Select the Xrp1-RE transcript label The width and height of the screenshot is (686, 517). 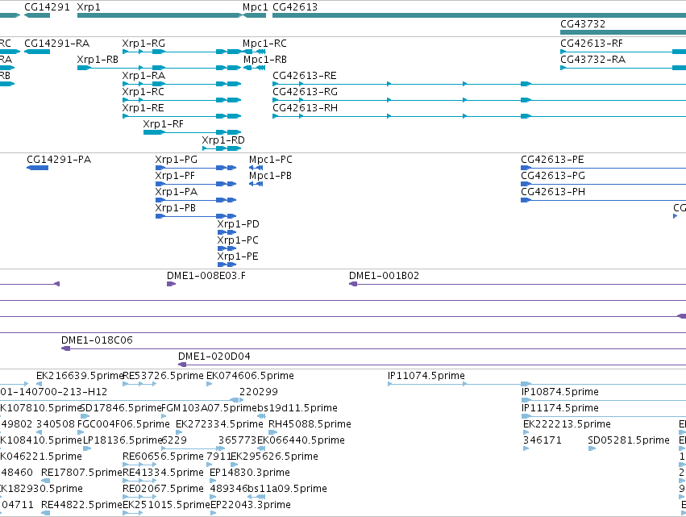(143, 108)
